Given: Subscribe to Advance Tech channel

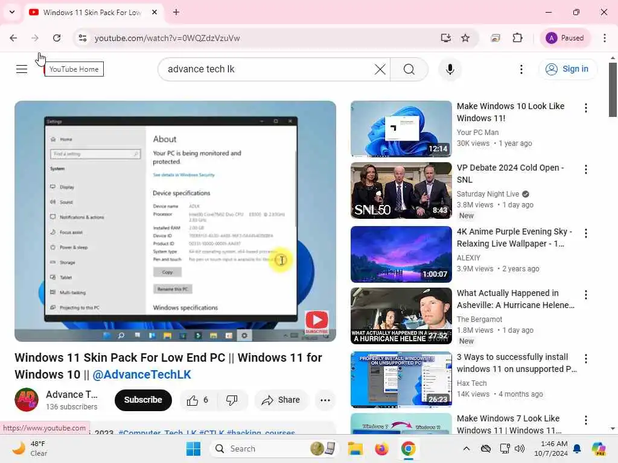Looking at the screenshot, I should click(x=143, y=400).
